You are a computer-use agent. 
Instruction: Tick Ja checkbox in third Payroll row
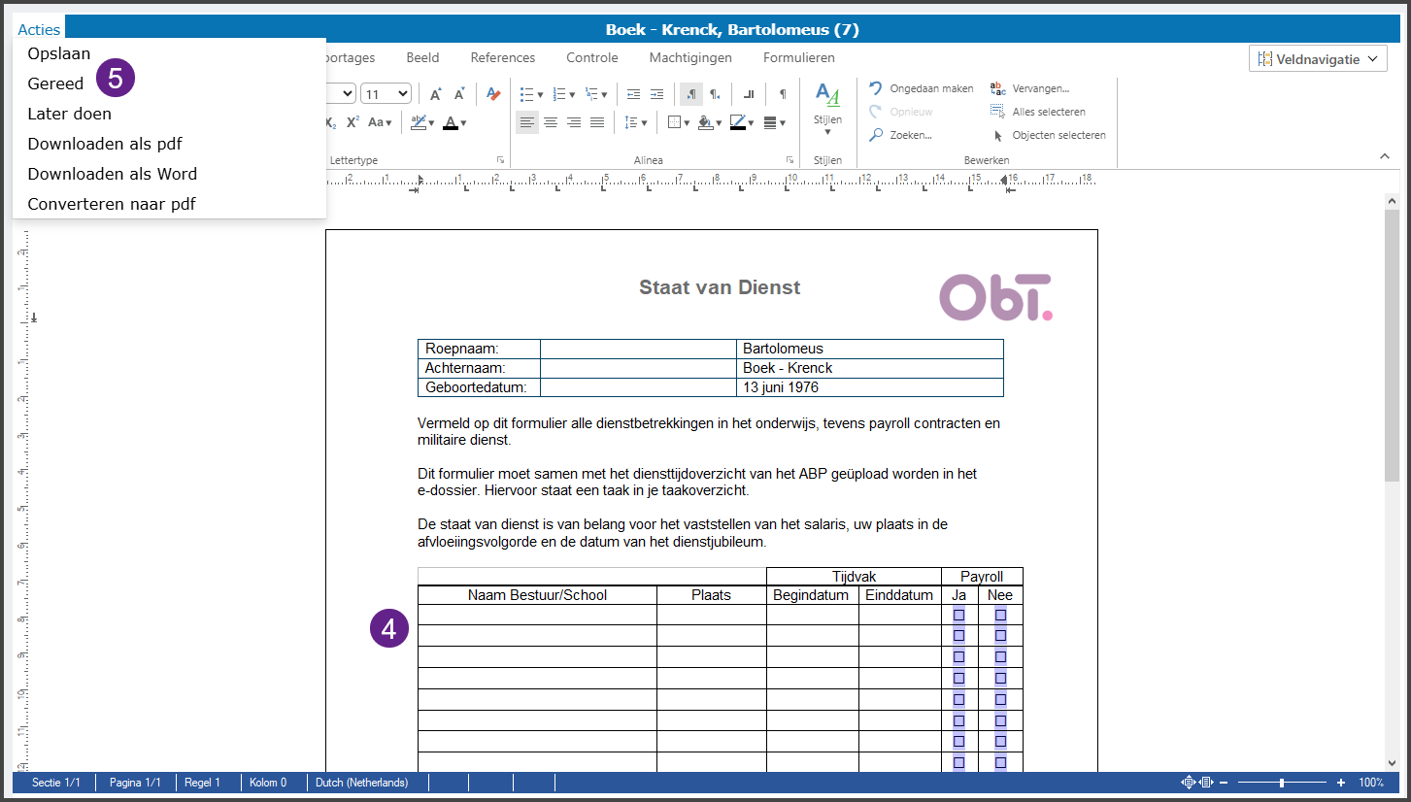[x=959, y=657]
